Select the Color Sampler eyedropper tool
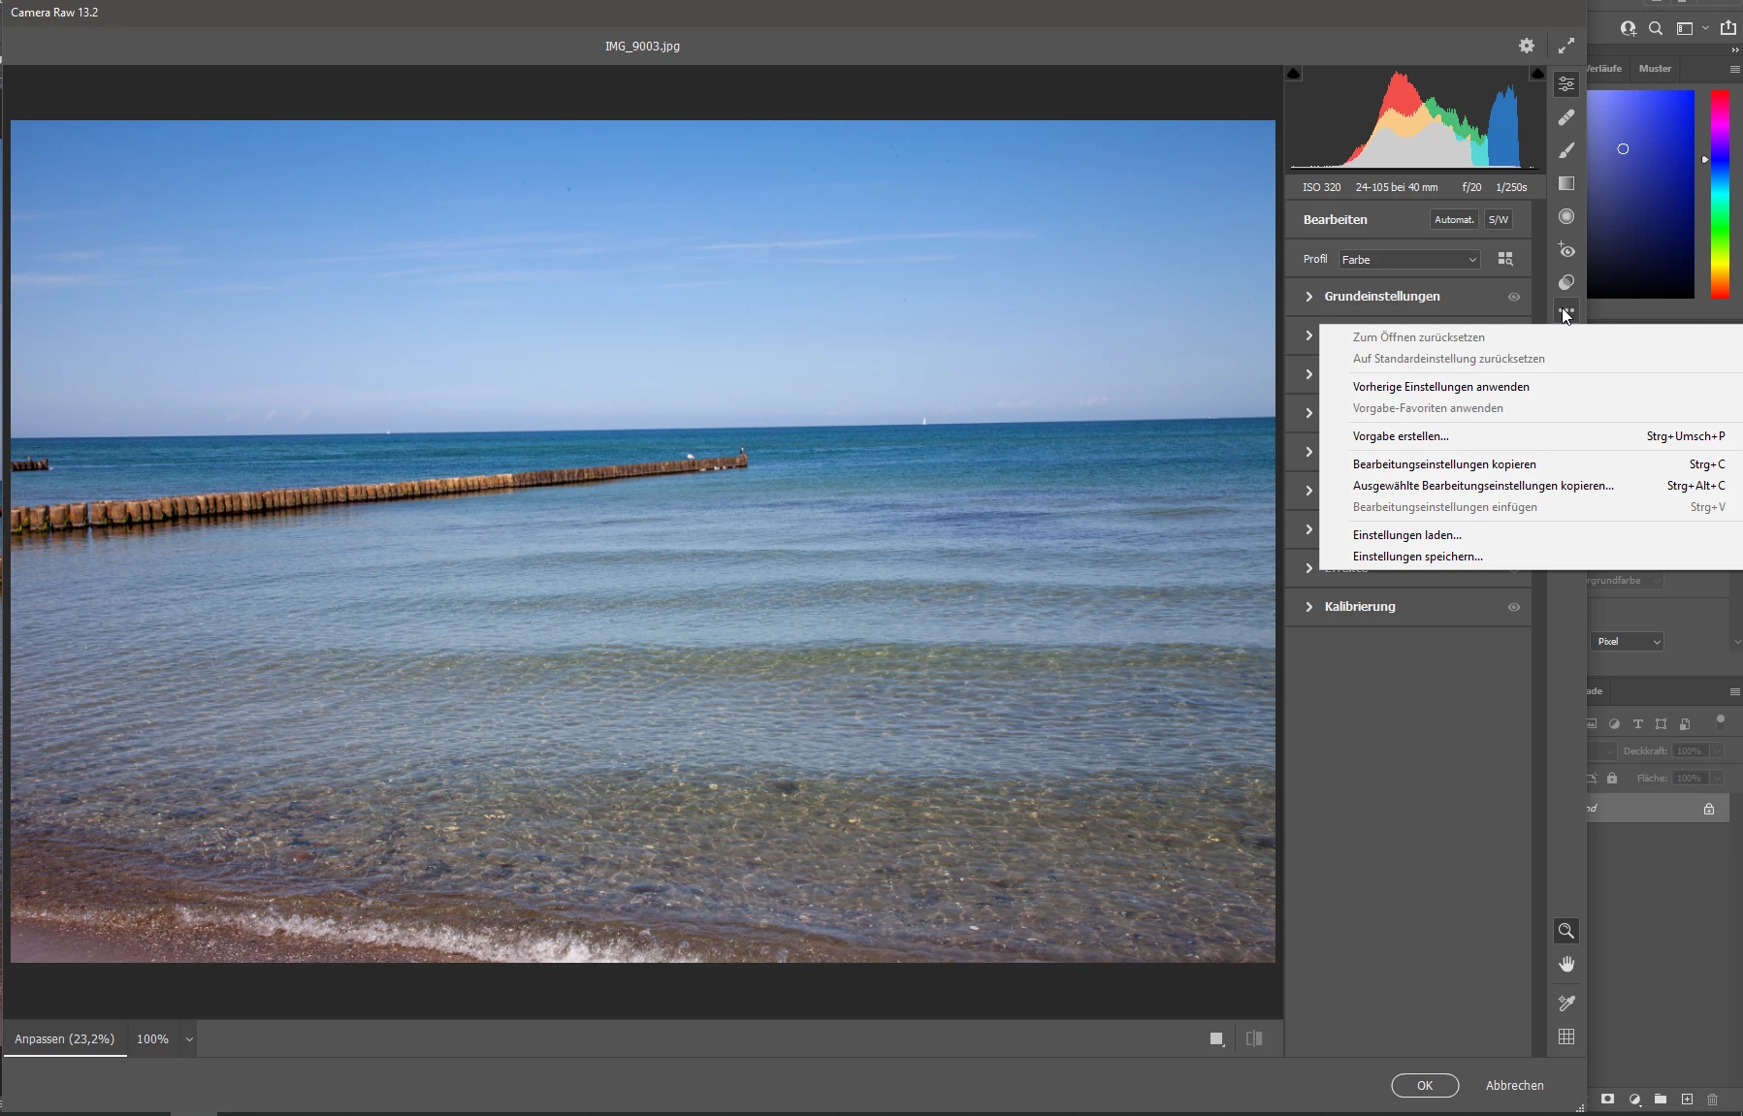This screenshot has width=1743, height=1116. coord(1566,1004)
